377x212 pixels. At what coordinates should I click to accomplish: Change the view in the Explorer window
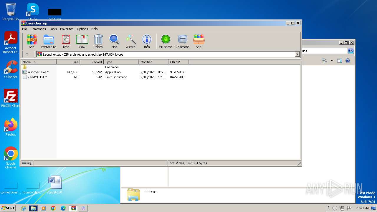click(x=325, y=61)
